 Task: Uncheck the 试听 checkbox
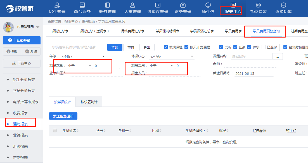(221, 47)
